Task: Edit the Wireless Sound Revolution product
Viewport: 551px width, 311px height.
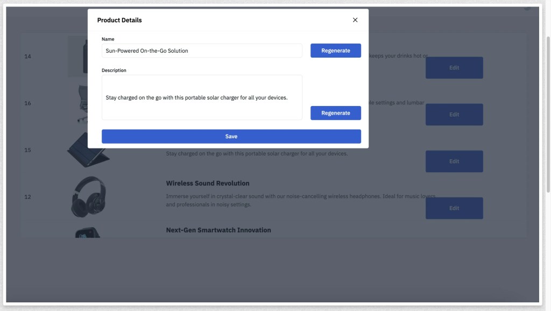Action: tap(454, 208)
